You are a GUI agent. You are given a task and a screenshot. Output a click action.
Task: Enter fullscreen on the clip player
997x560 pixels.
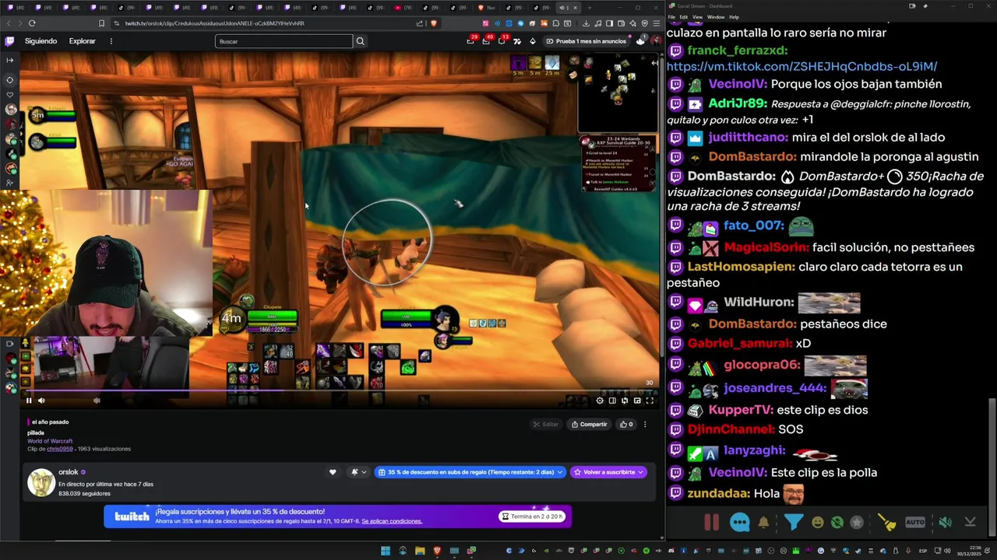click(x=650, y=401)
